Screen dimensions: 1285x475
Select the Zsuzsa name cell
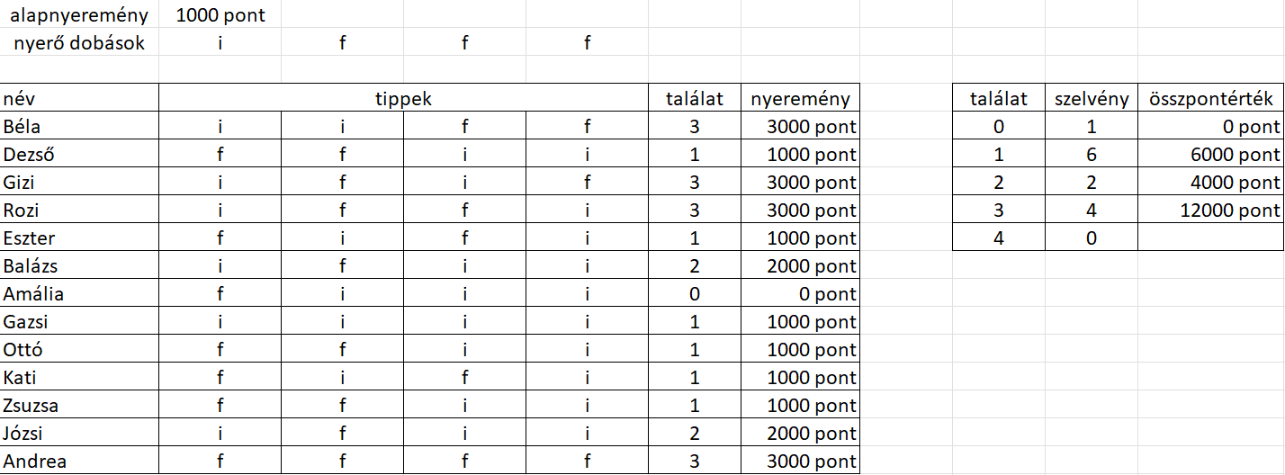tap(79, 406)
